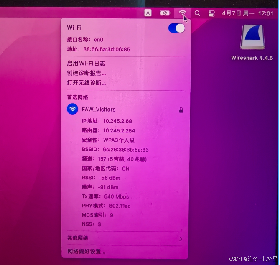The image size is (280, 265).
Task: Click the Wi-Fi icon in menu bar
Action: click(x=183, y=13)
